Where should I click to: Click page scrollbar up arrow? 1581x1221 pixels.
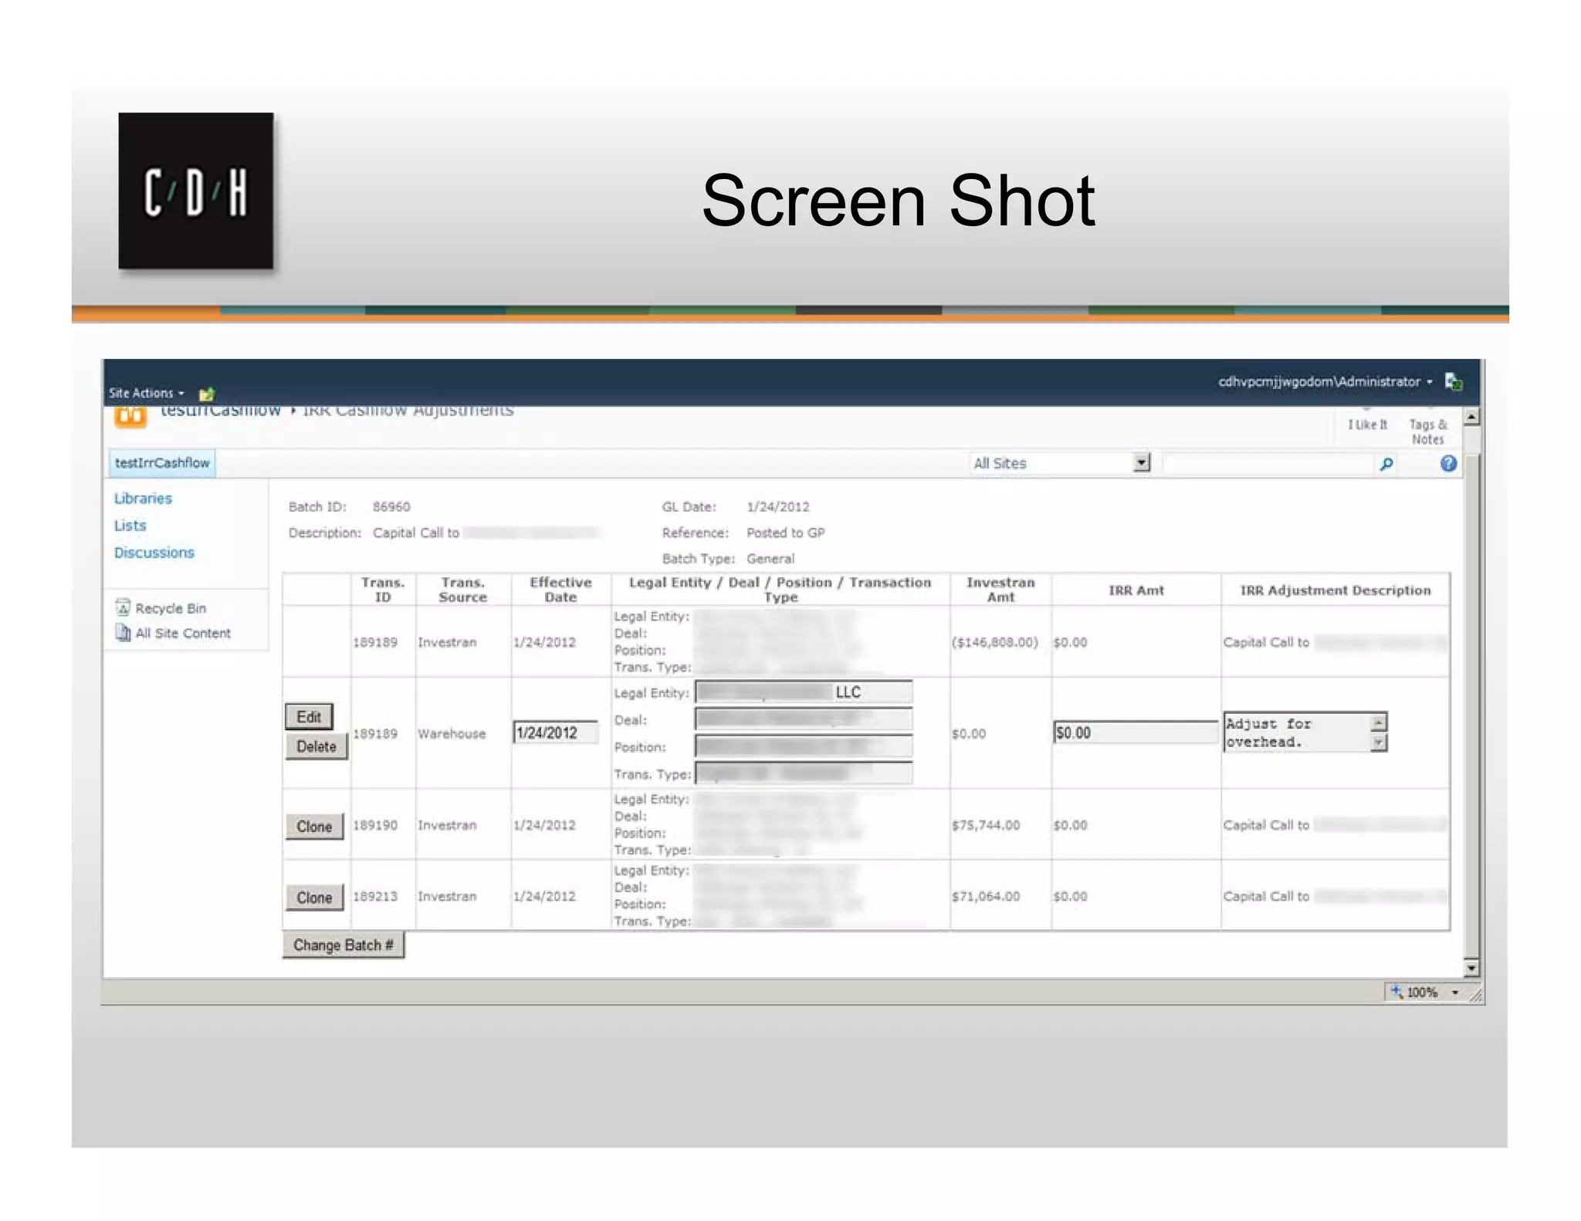(x=1471, y=418)
